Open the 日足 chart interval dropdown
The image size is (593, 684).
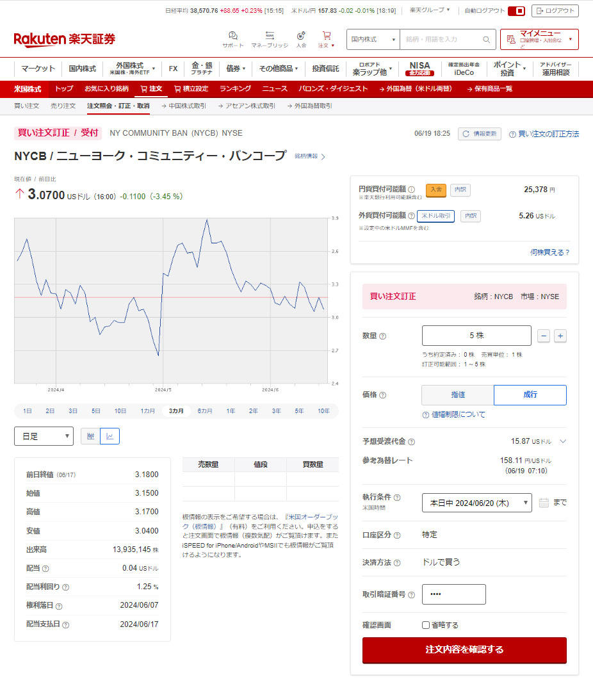tap(44, 436)
